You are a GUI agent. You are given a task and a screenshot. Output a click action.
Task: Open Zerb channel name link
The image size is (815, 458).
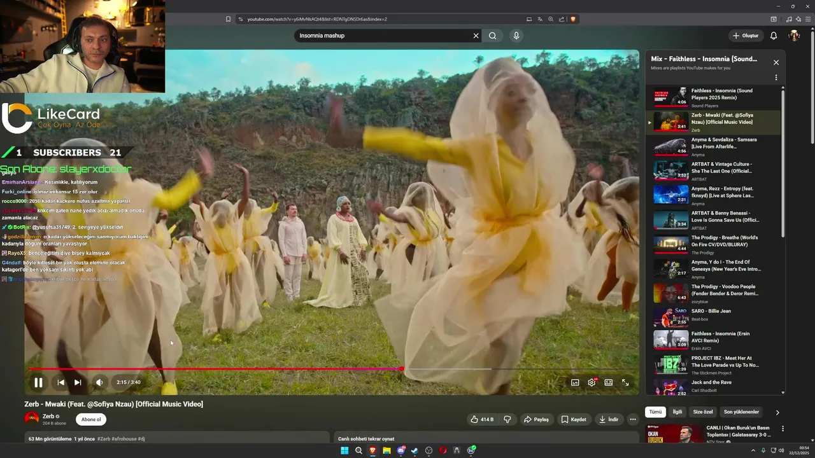pyautogui.click(x=48, y=416)
